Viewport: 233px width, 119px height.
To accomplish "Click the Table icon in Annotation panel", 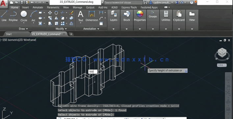I will [101, 24].
